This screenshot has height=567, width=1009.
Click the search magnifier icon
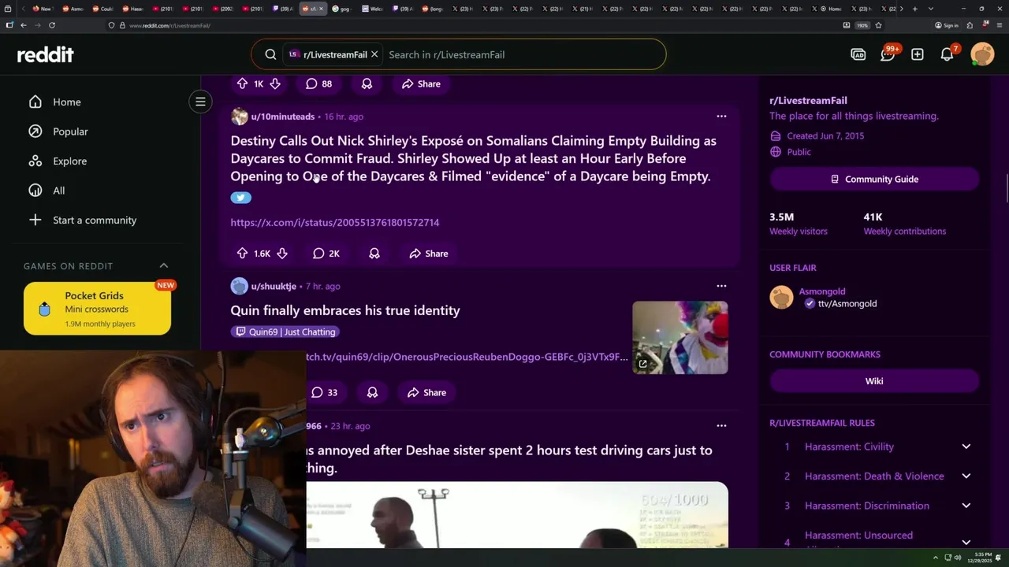(x=270, y=54)
